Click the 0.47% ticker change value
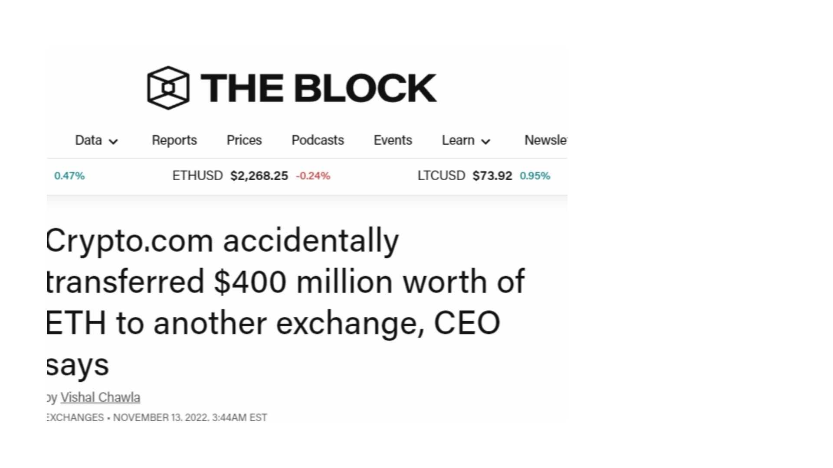The width and height of the screenshot is (833, 468). coord(69,176)
